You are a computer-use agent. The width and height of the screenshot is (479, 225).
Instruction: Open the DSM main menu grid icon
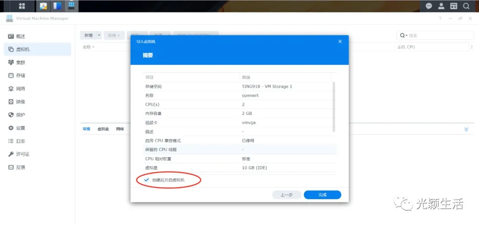coord(22,6)
